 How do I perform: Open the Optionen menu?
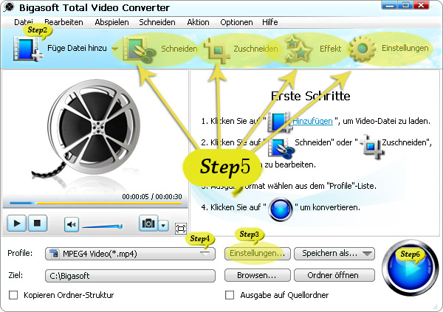pos(236,22)
